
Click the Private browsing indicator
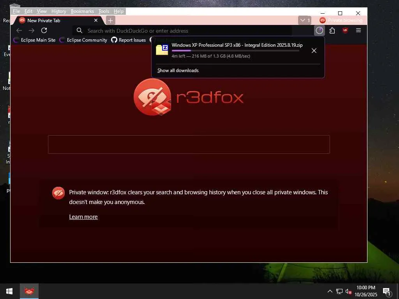(341, 20)
